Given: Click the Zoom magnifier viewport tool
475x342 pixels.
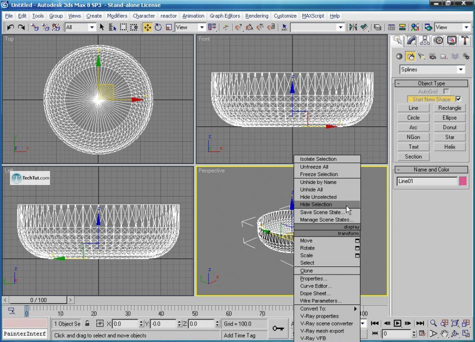Looking at the screenshot, I should pyautogui.click(x=433, y=323).
